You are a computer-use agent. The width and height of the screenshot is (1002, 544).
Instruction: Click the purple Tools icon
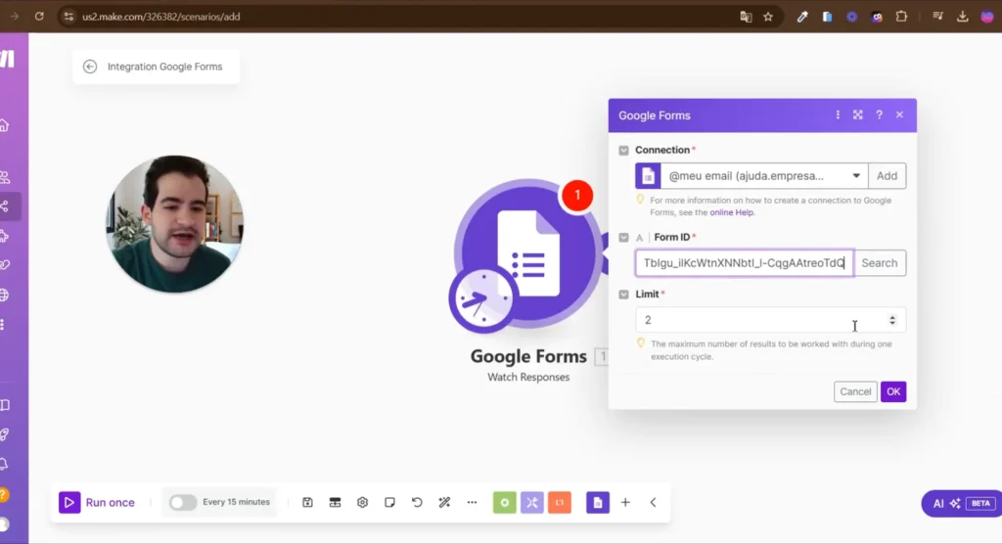point(531,503)
